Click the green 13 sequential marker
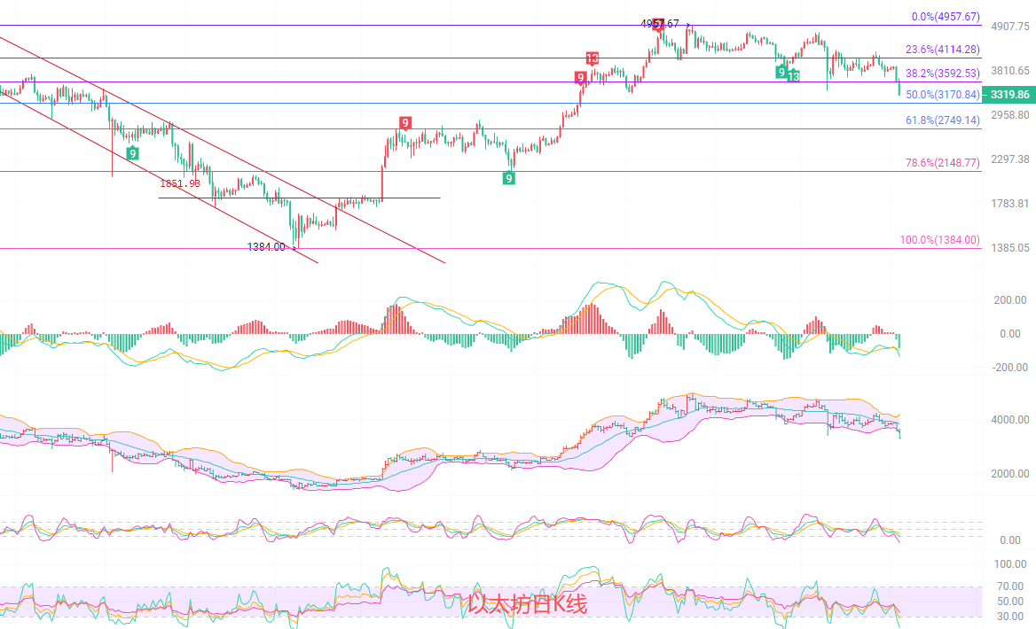This screenshot has height=629, width=1036. tap(793, 76)
